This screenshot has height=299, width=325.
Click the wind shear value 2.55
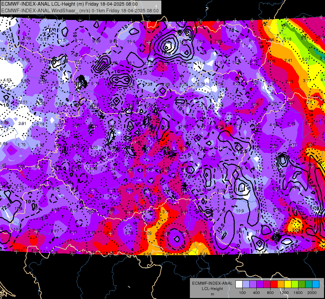(289, 81)
